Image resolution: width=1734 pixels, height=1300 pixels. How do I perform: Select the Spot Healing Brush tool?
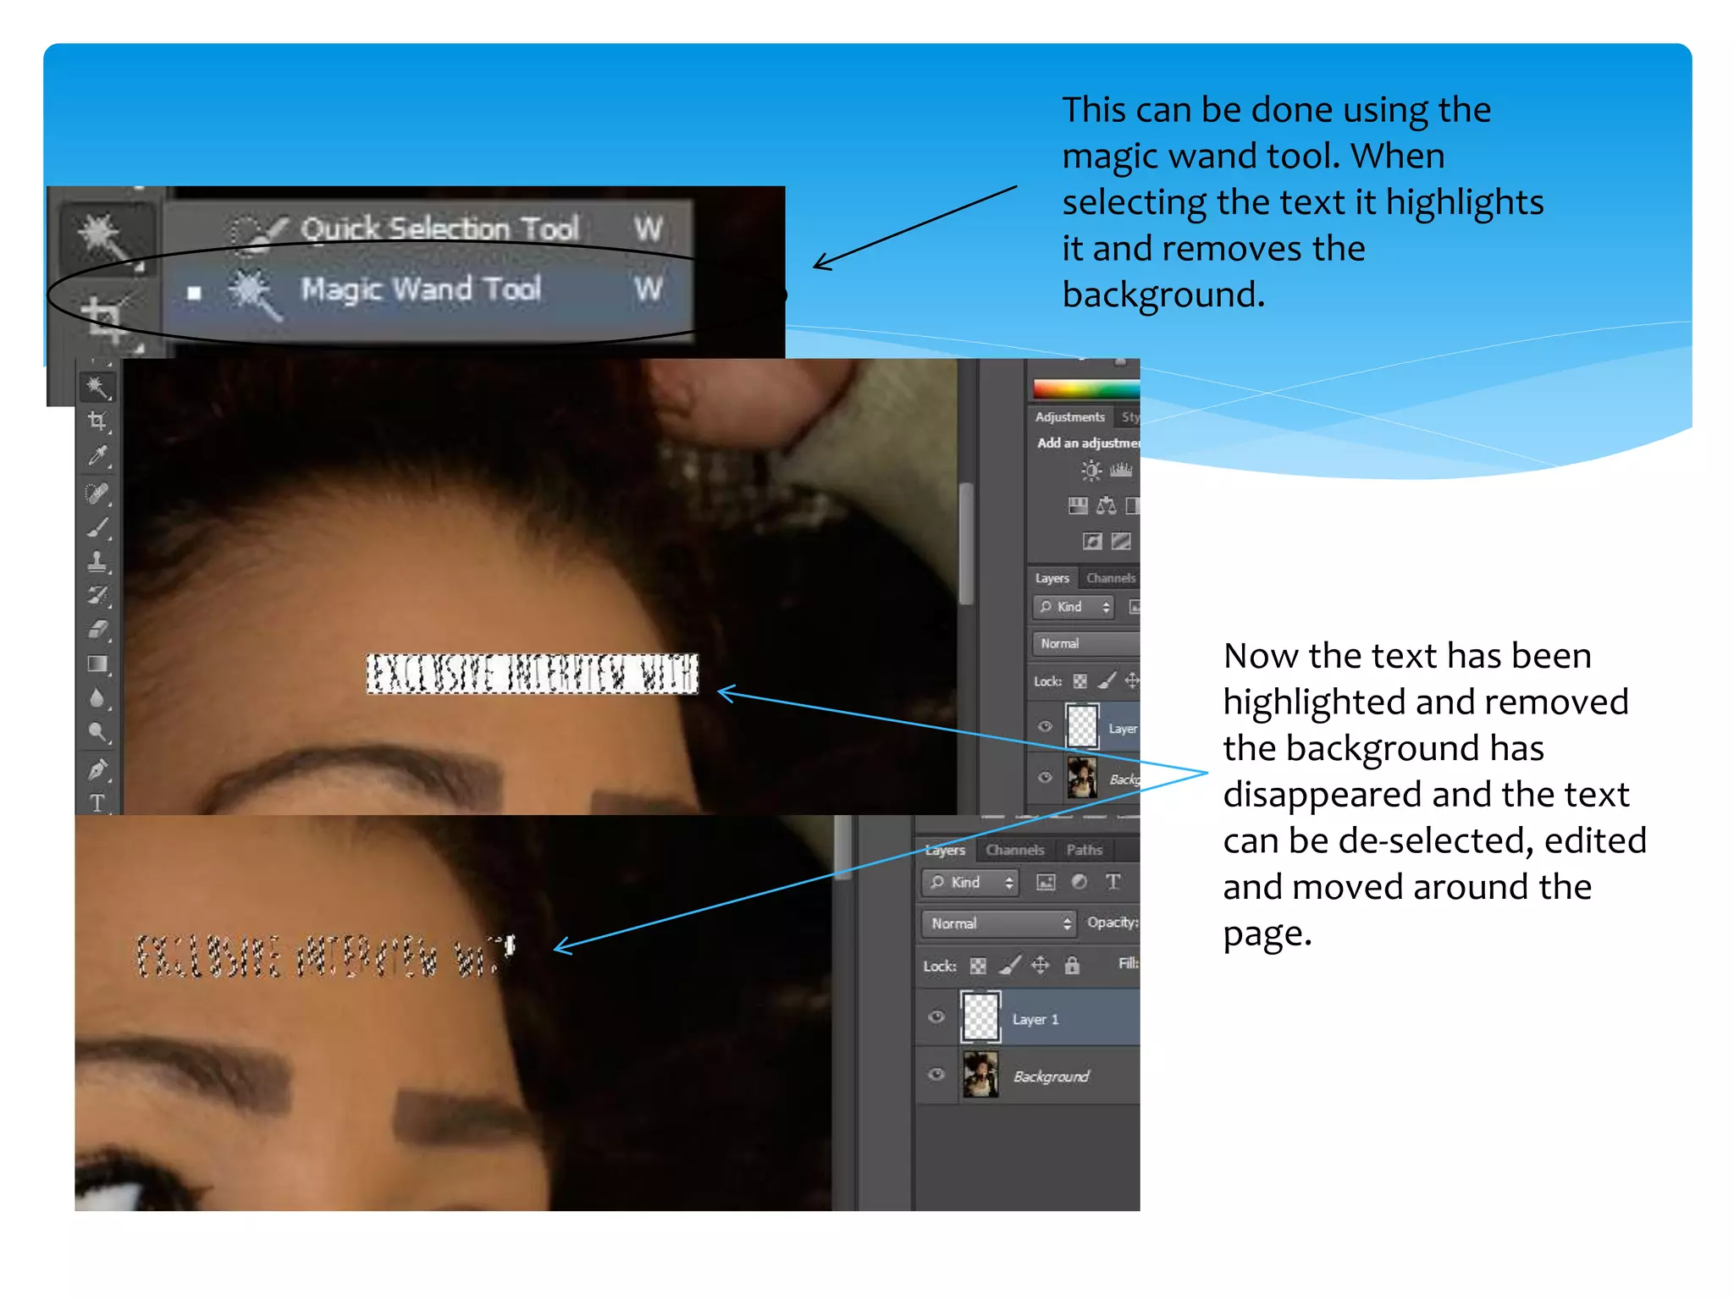97,493
